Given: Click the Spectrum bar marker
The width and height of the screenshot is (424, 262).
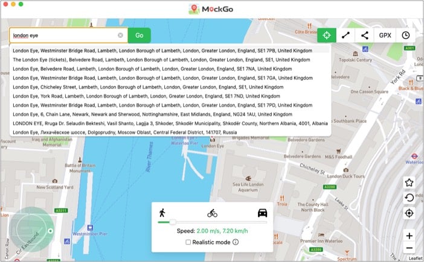Looking at the screenshot, I should [x=347, y=253].
